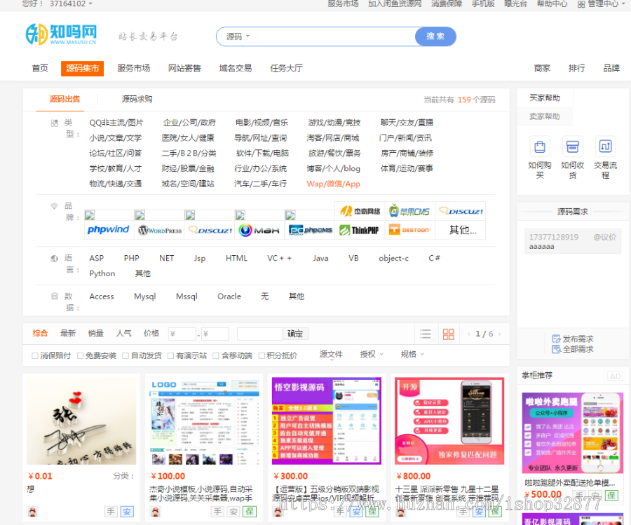Viewport: 631px width, 525px height.
Task: Click 保 badge on ¥500.00 recommended item
Action: coord(611,496)
